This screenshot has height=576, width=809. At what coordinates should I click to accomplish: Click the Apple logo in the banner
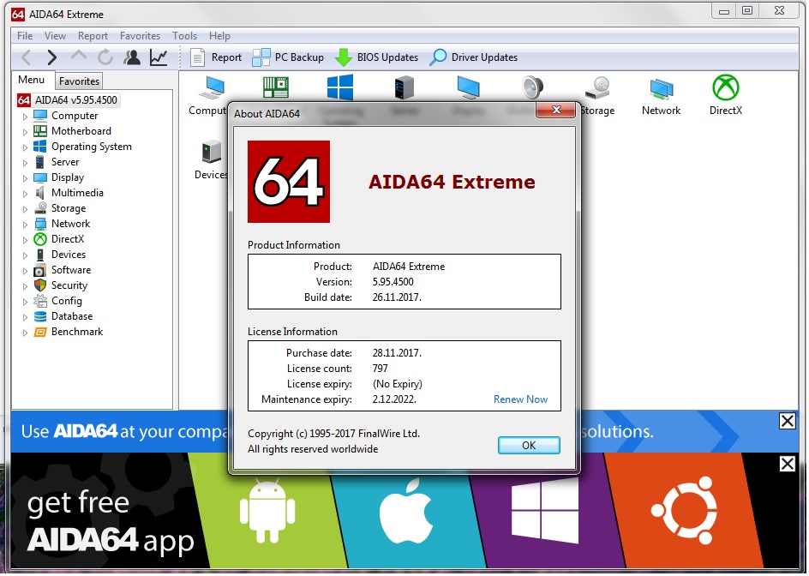pos(406,510)
